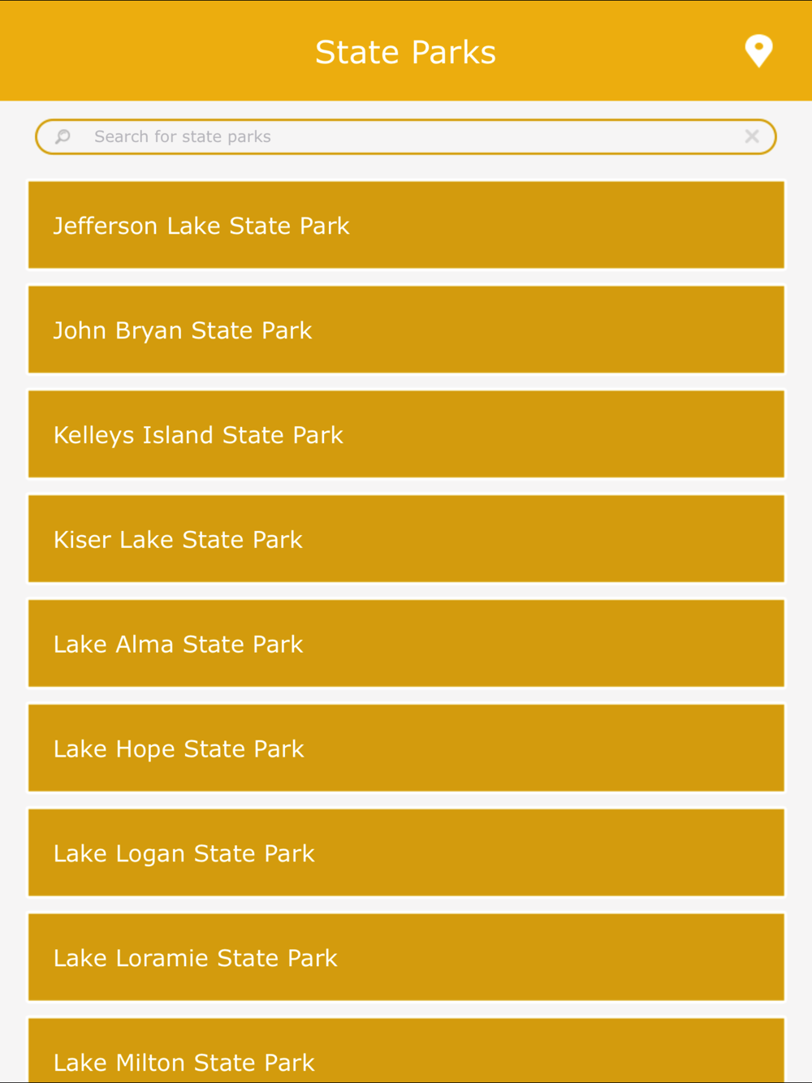
Task: Clear search with the X icon
Action: (x=752, y=136)
